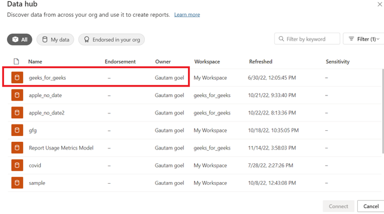Select Report Usage Metrics Model name
The image size is (384, 214).
click(x=61, y=148)
